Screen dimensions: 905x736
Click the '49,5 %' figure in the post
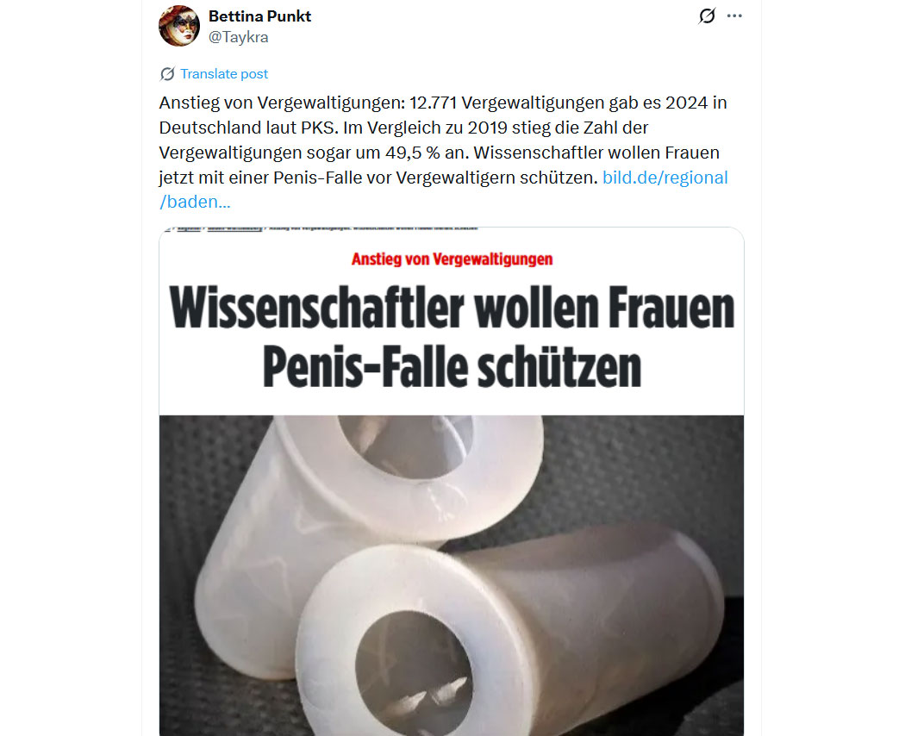[x=412, y=153]
